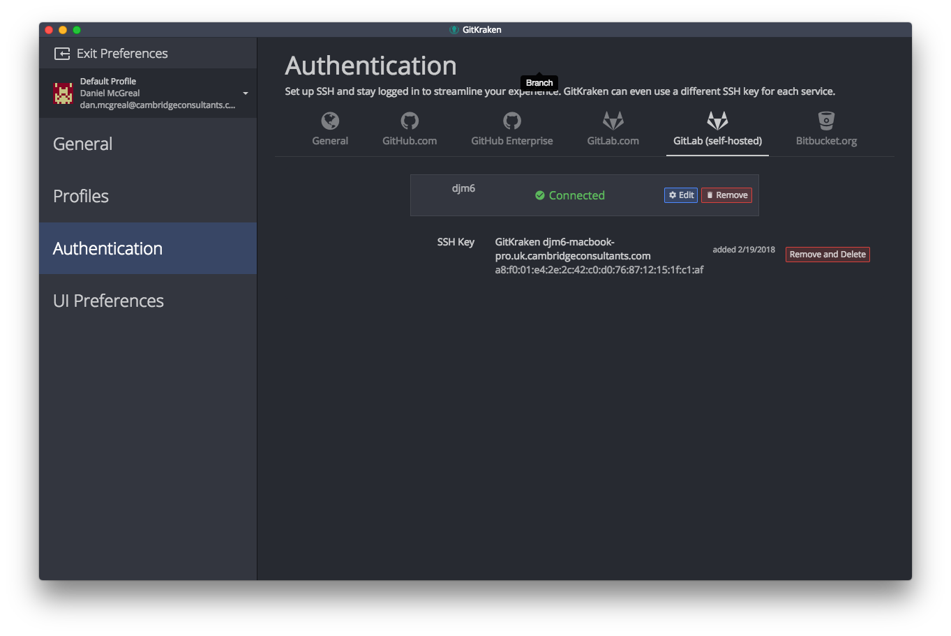Select the GitLab.com fox icon
This screenshot has height=636, width=951.
613,121
